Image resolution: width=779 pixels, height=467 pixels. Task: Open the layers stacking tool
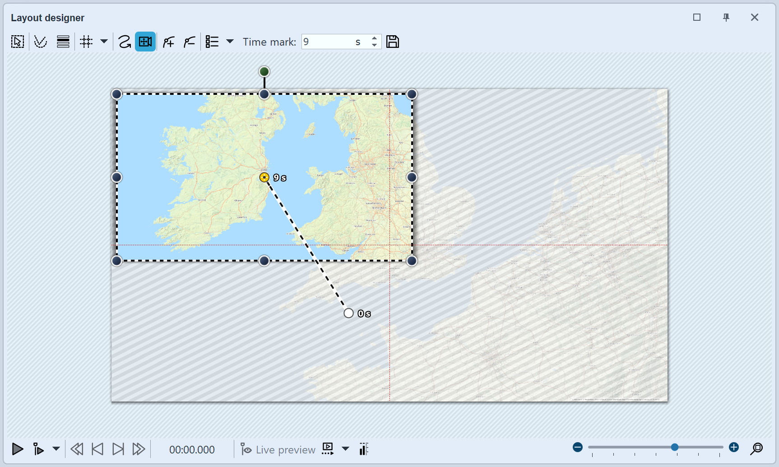tap(63, 41)
